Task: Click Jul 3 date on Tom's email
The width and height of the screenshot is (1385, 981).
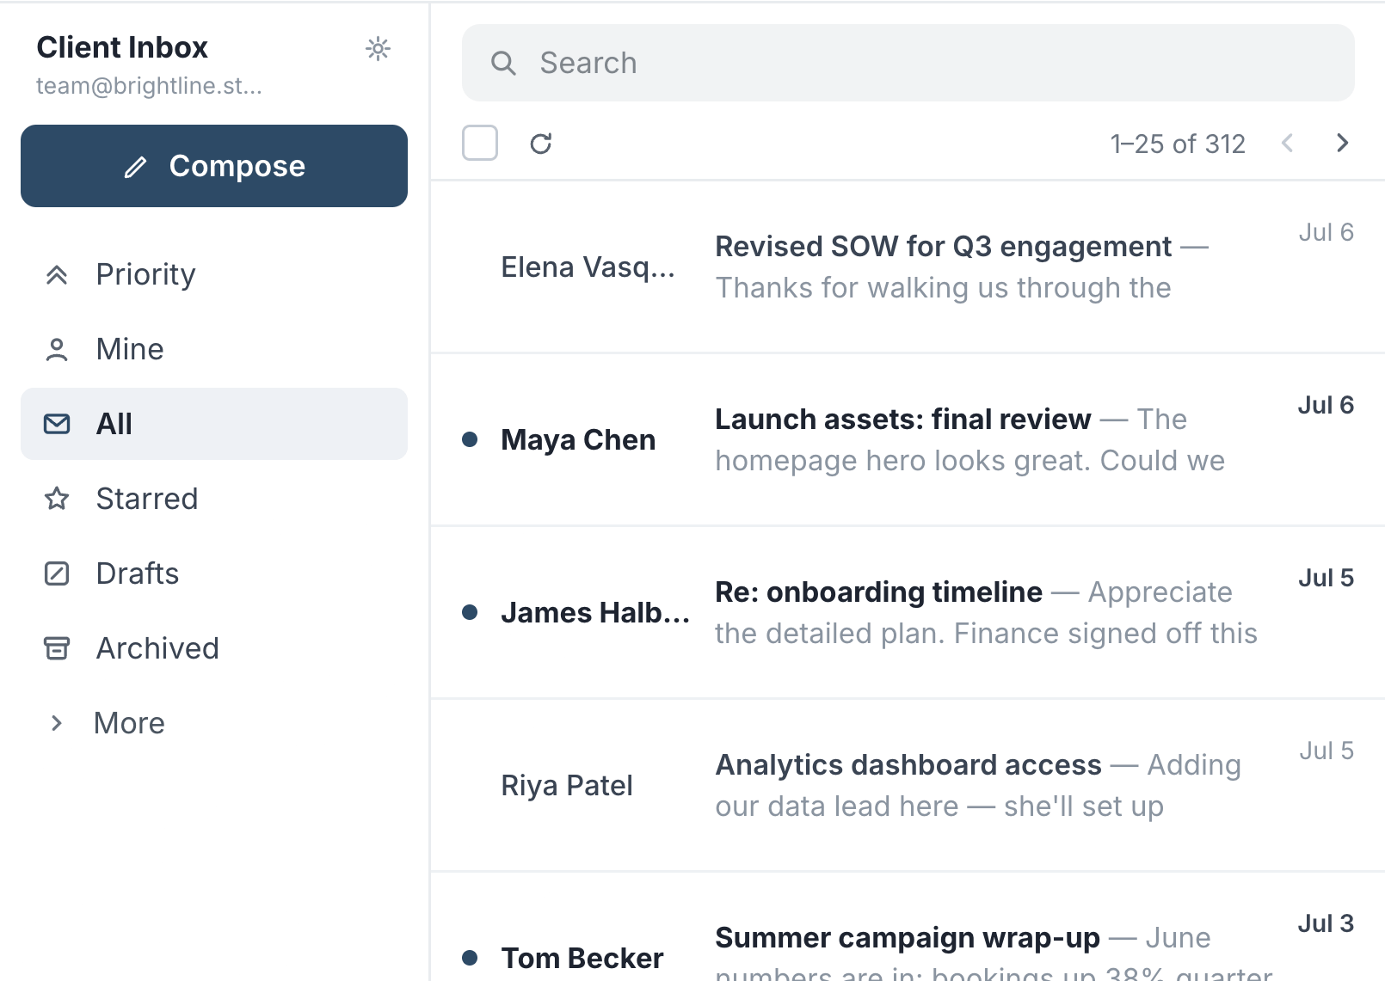Action: pyautogui.click(x=1326, y=923)
